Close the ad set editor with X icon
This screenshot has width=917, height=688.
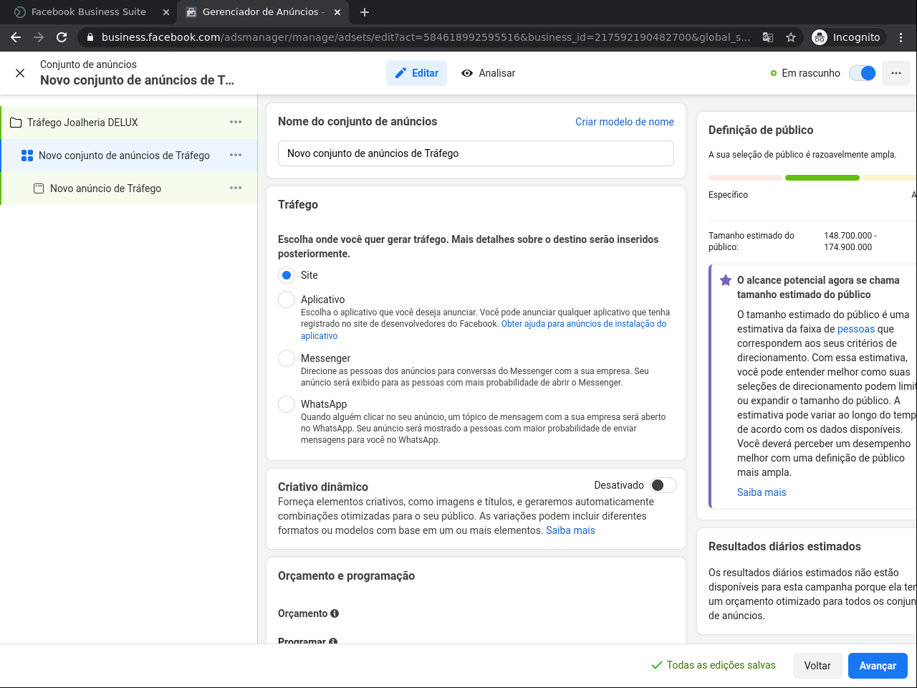[20, 73]
